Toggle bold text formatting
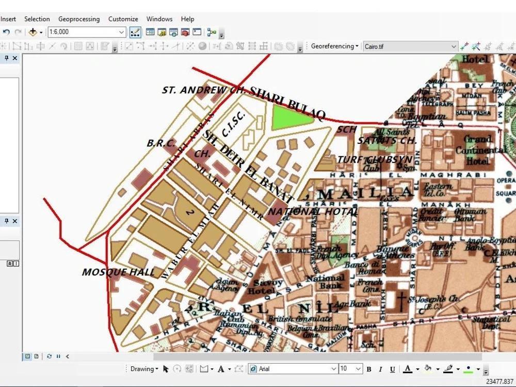 (368, 368)
